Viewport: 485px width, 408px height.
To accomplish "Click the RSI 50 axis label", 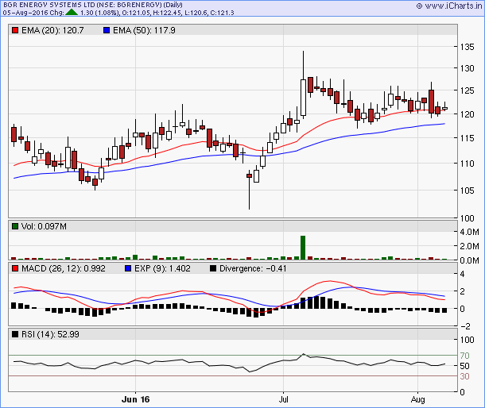I will [x=464, y=366].
